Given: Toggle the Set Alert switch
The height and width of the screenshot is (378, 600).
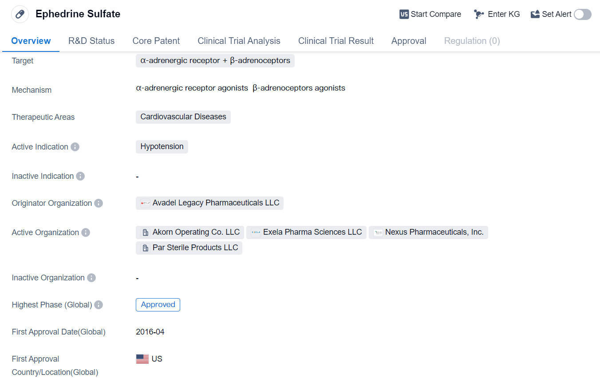Looking at the screenshot, I should [582, 14].
